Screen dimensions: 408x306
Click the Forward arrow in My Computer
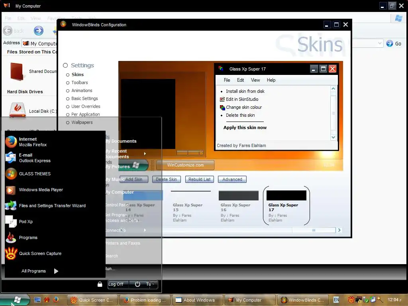click(x=39, y=31)
